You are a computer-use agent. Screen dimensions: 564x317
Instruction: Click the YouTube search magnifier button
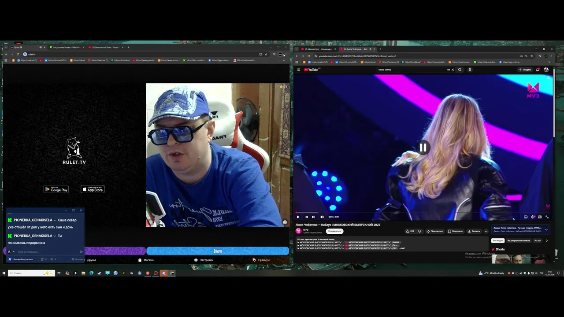[460, 70]
